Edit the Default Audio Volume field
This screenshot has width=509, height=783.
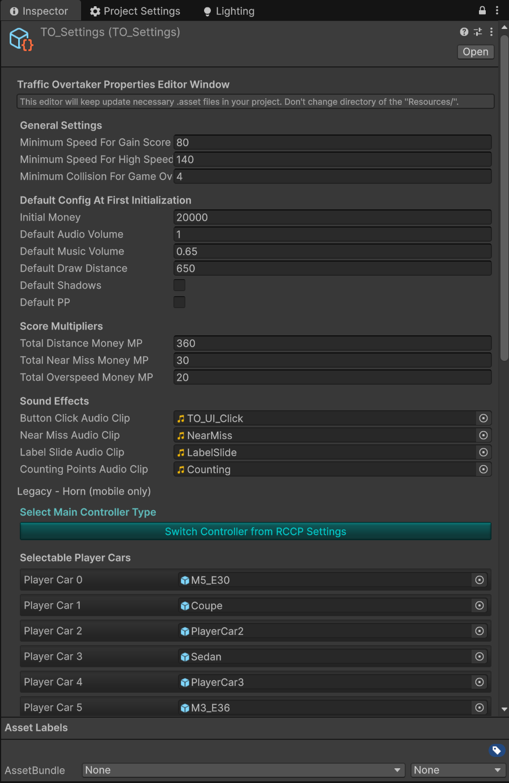point(332,234)
